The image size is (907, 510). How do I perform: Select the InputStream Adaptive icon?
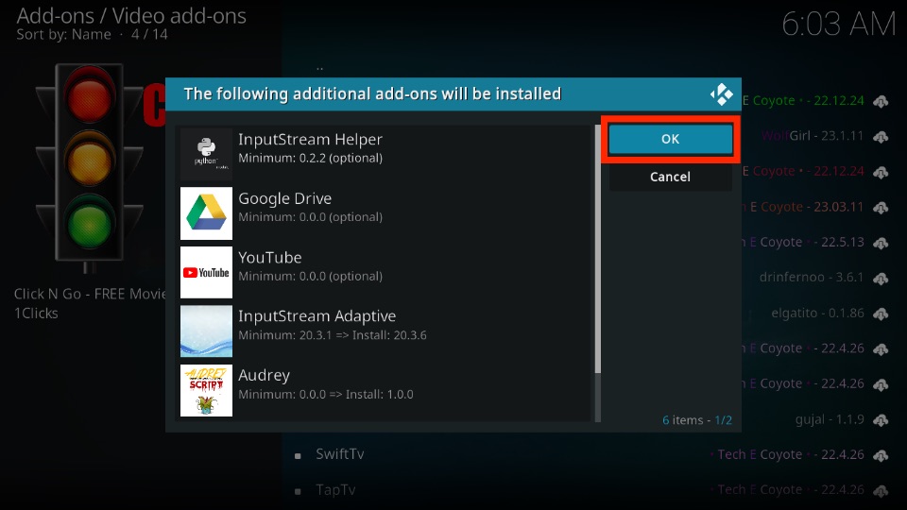(x=206, y=331)
